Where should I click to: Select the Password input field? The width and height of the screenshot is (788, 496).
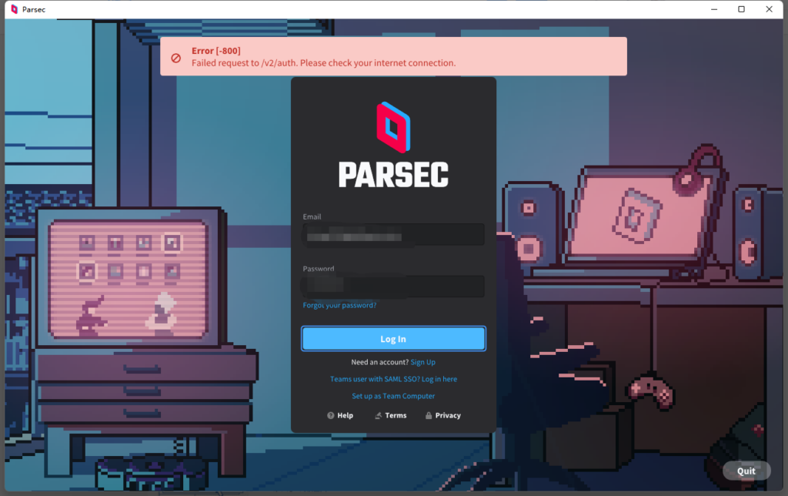tap(393, 286)
